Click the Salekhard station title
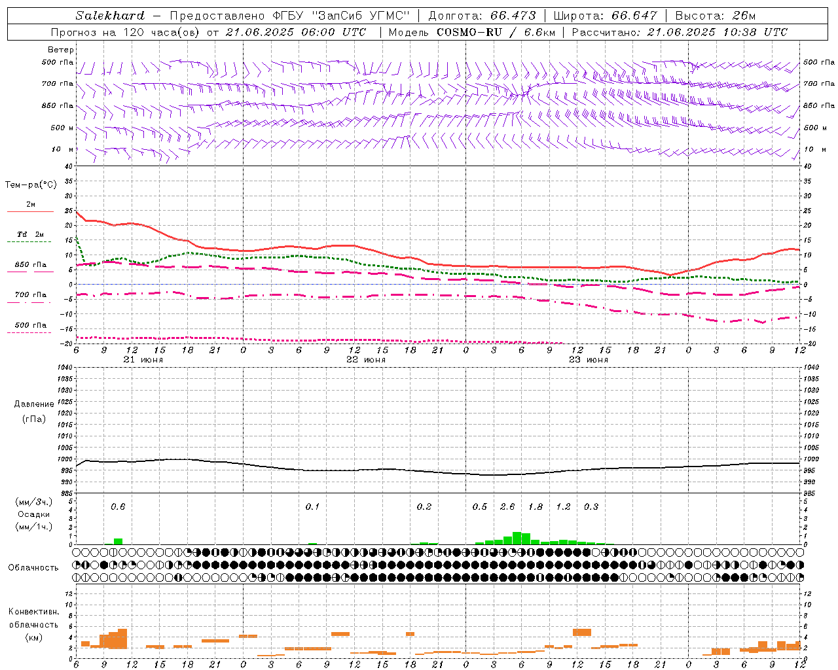This screenshot has width=838, height=670. pos(109,16)
